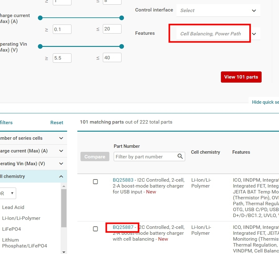Click the charge current maximum field 20
The width and height of the screenshot is (279, 254).
pos(112,29)
